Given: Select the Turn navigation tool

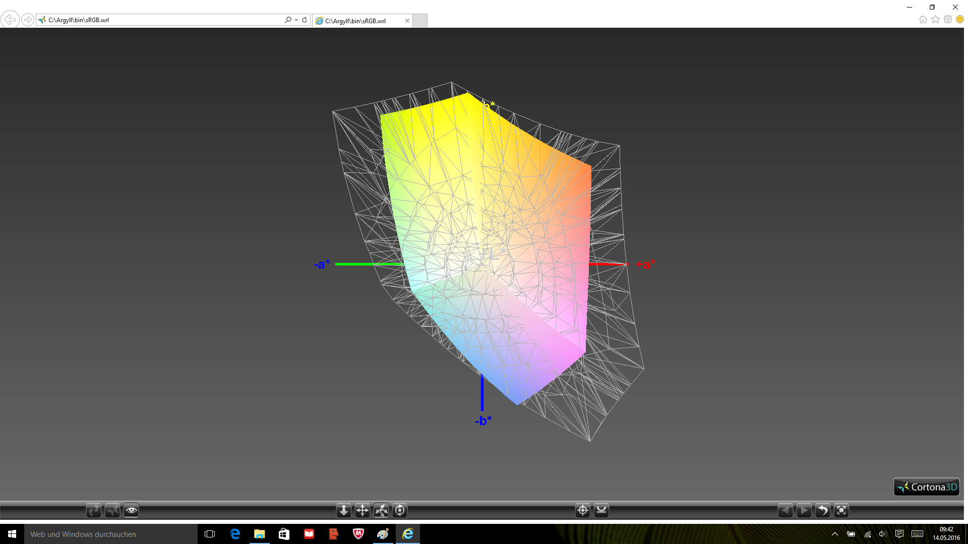Looking at the screenshot, I should pyautogui.click(x=381, y=510).
